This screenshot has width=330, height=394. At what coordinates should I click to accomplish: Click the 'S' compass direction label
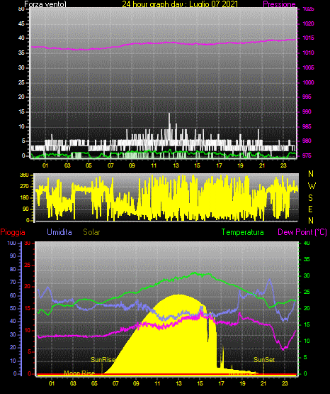[310, 198]
